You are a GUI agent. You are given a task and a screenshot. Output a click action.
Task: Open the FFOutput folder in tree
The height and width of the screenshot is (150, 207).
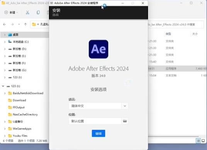click(x=19, y=108)
